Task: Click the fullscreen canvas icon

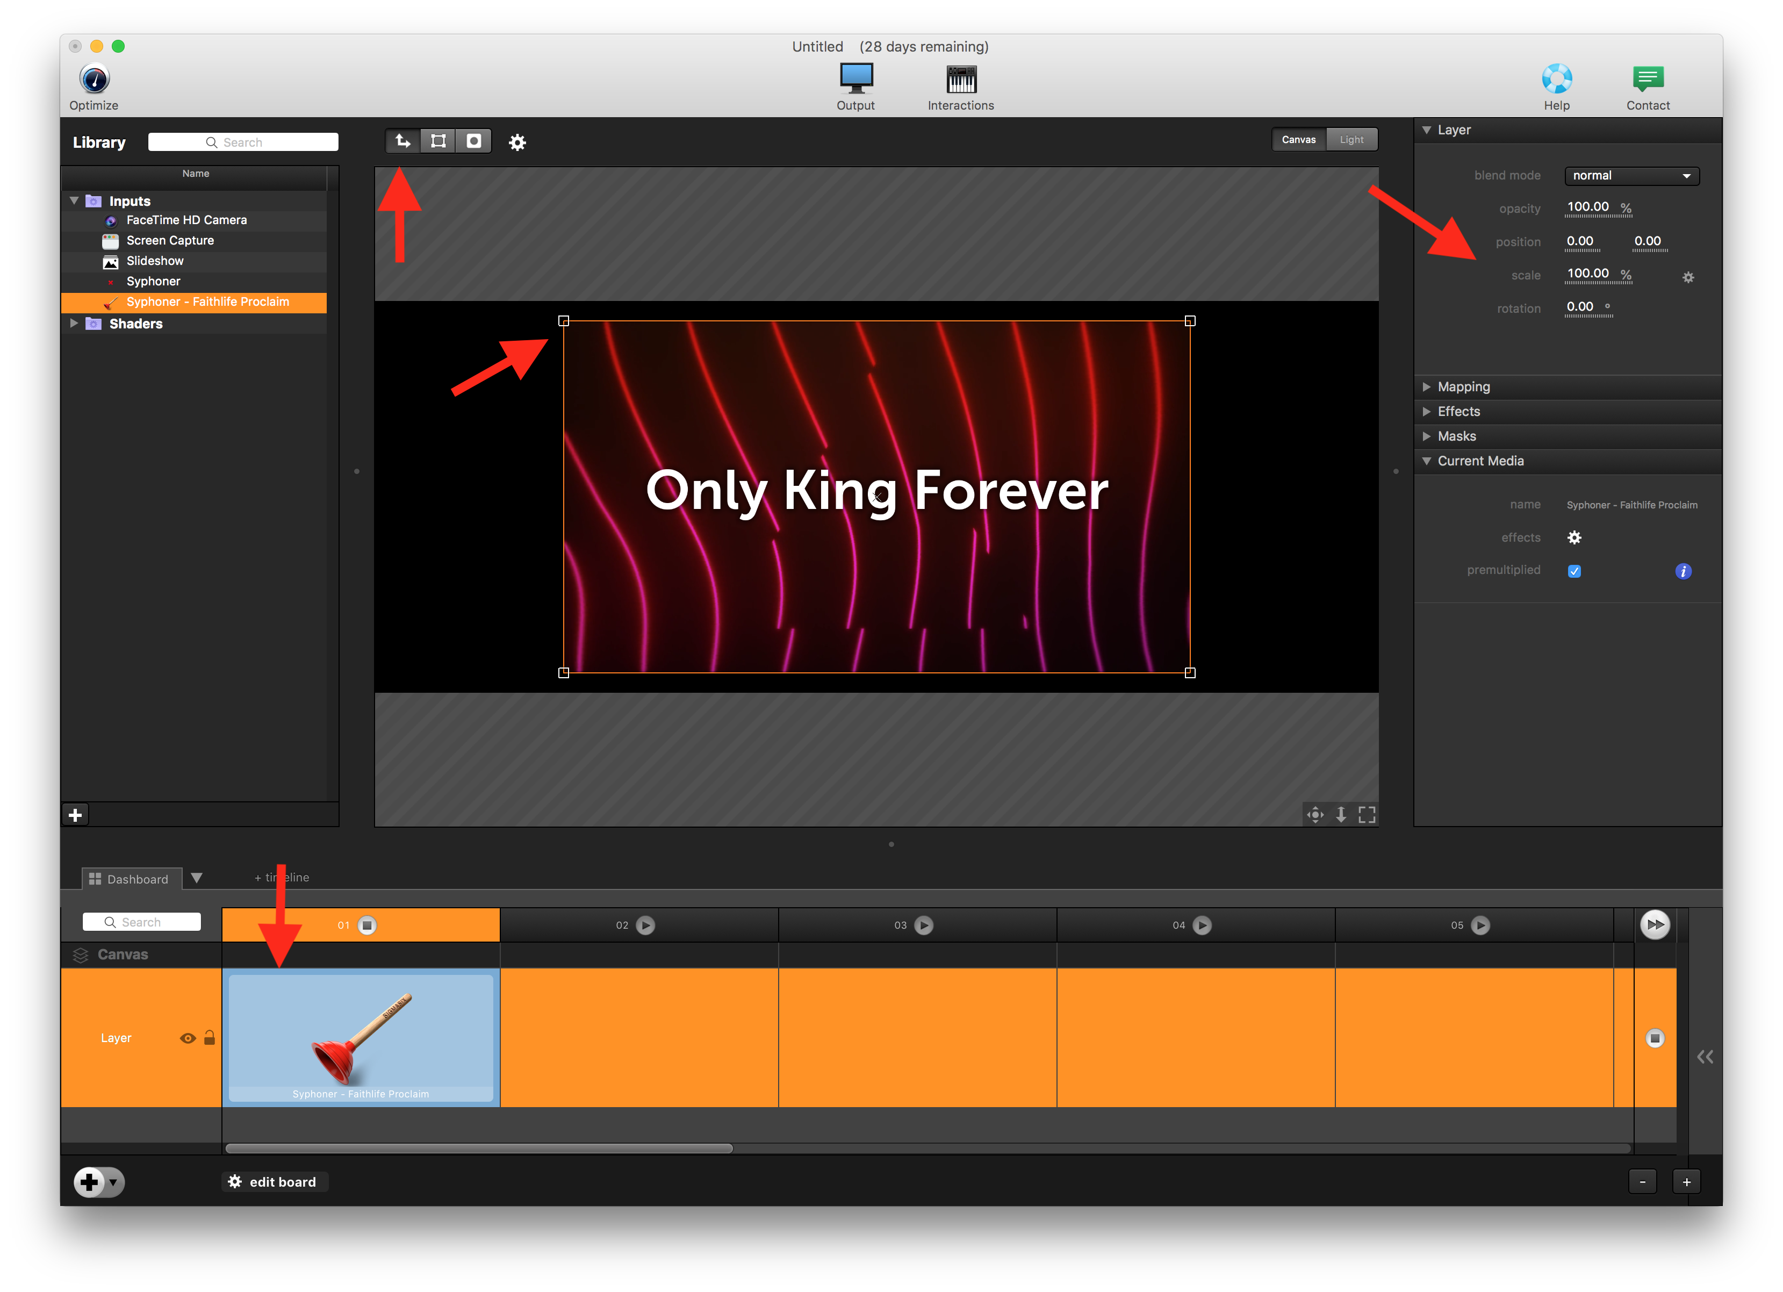Action: (x=1367, y=815)
